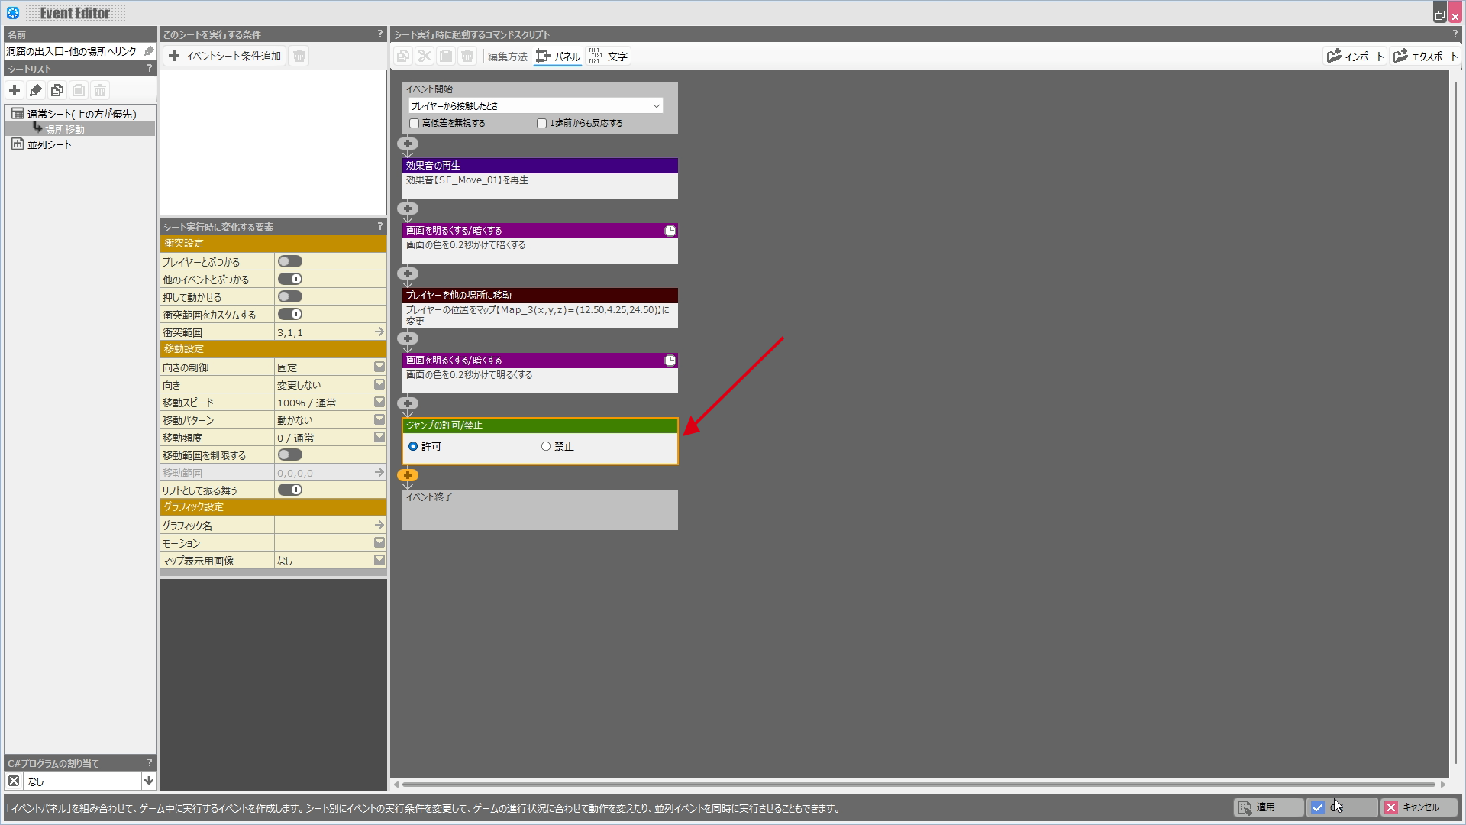
Task: Click event name input field
Action: tap(73, 51)
